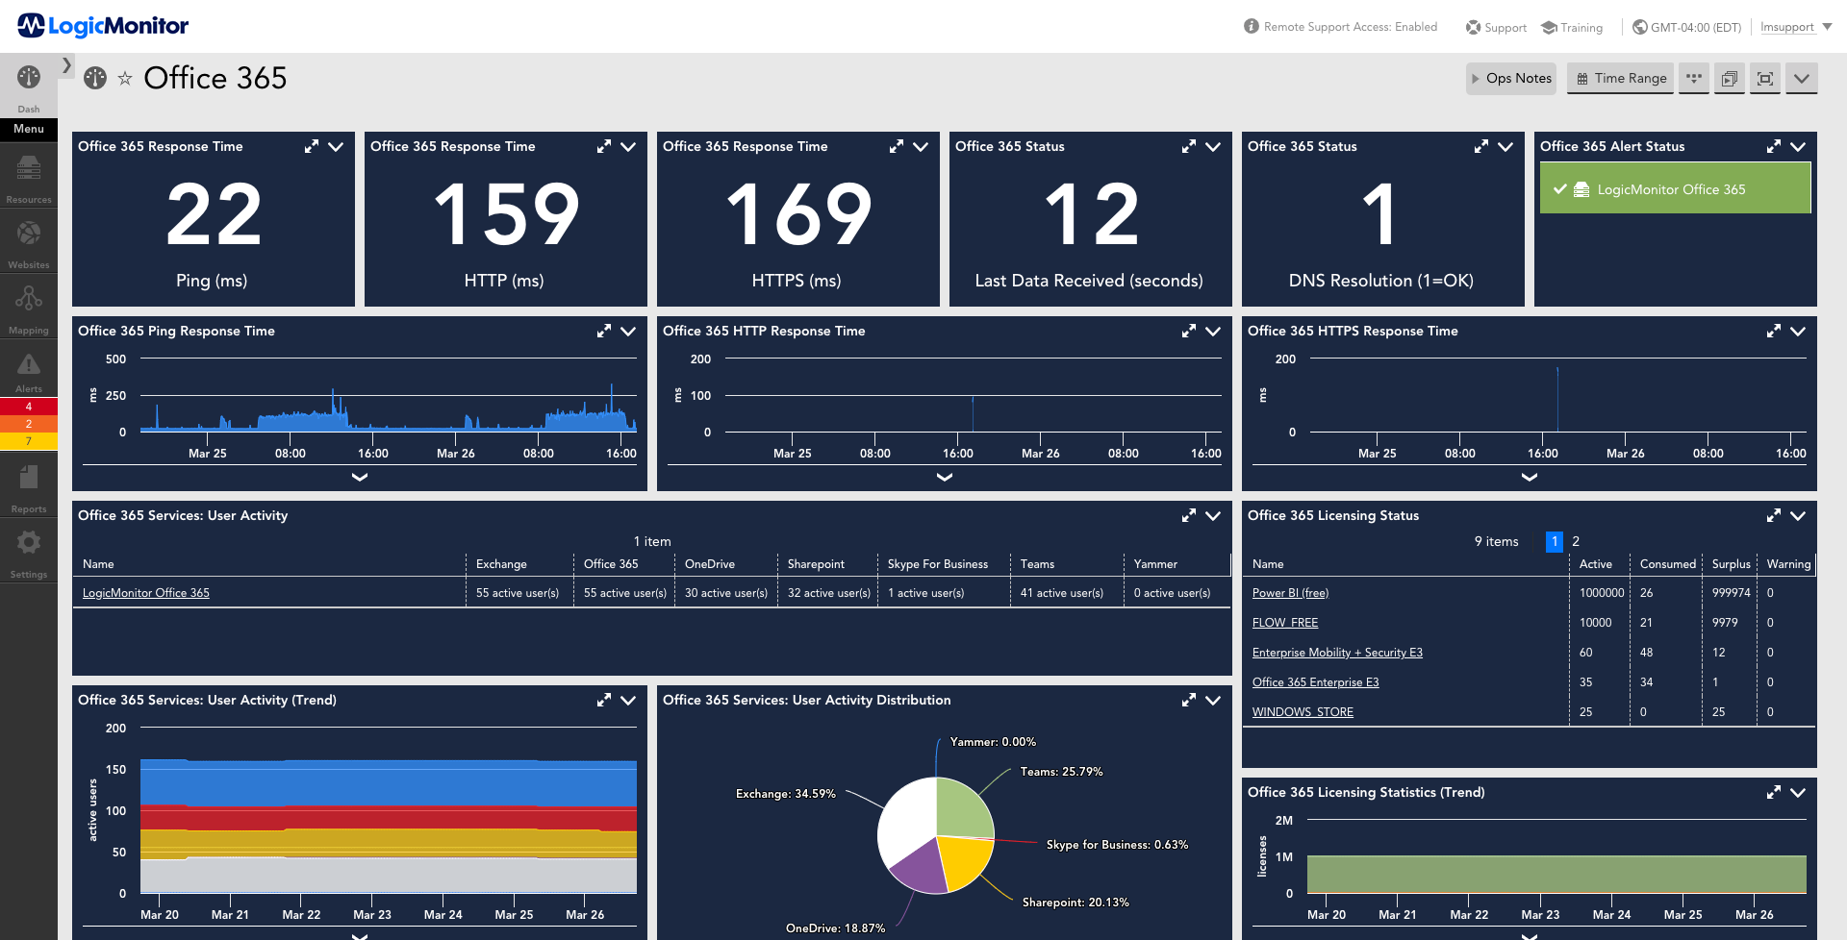Maximize the HTTP (ms) Response Time widget
This screenshot has width=1847, height=940.
[604, 146]
